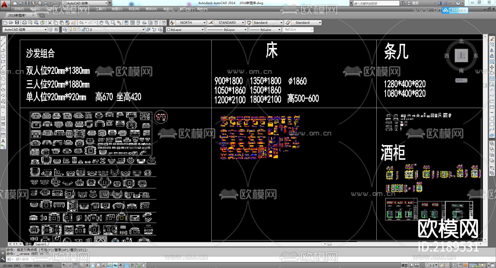Open the Standard table style dropdown
The height and width of the screenshot is (268, 496).
click(x=268, y=23)
